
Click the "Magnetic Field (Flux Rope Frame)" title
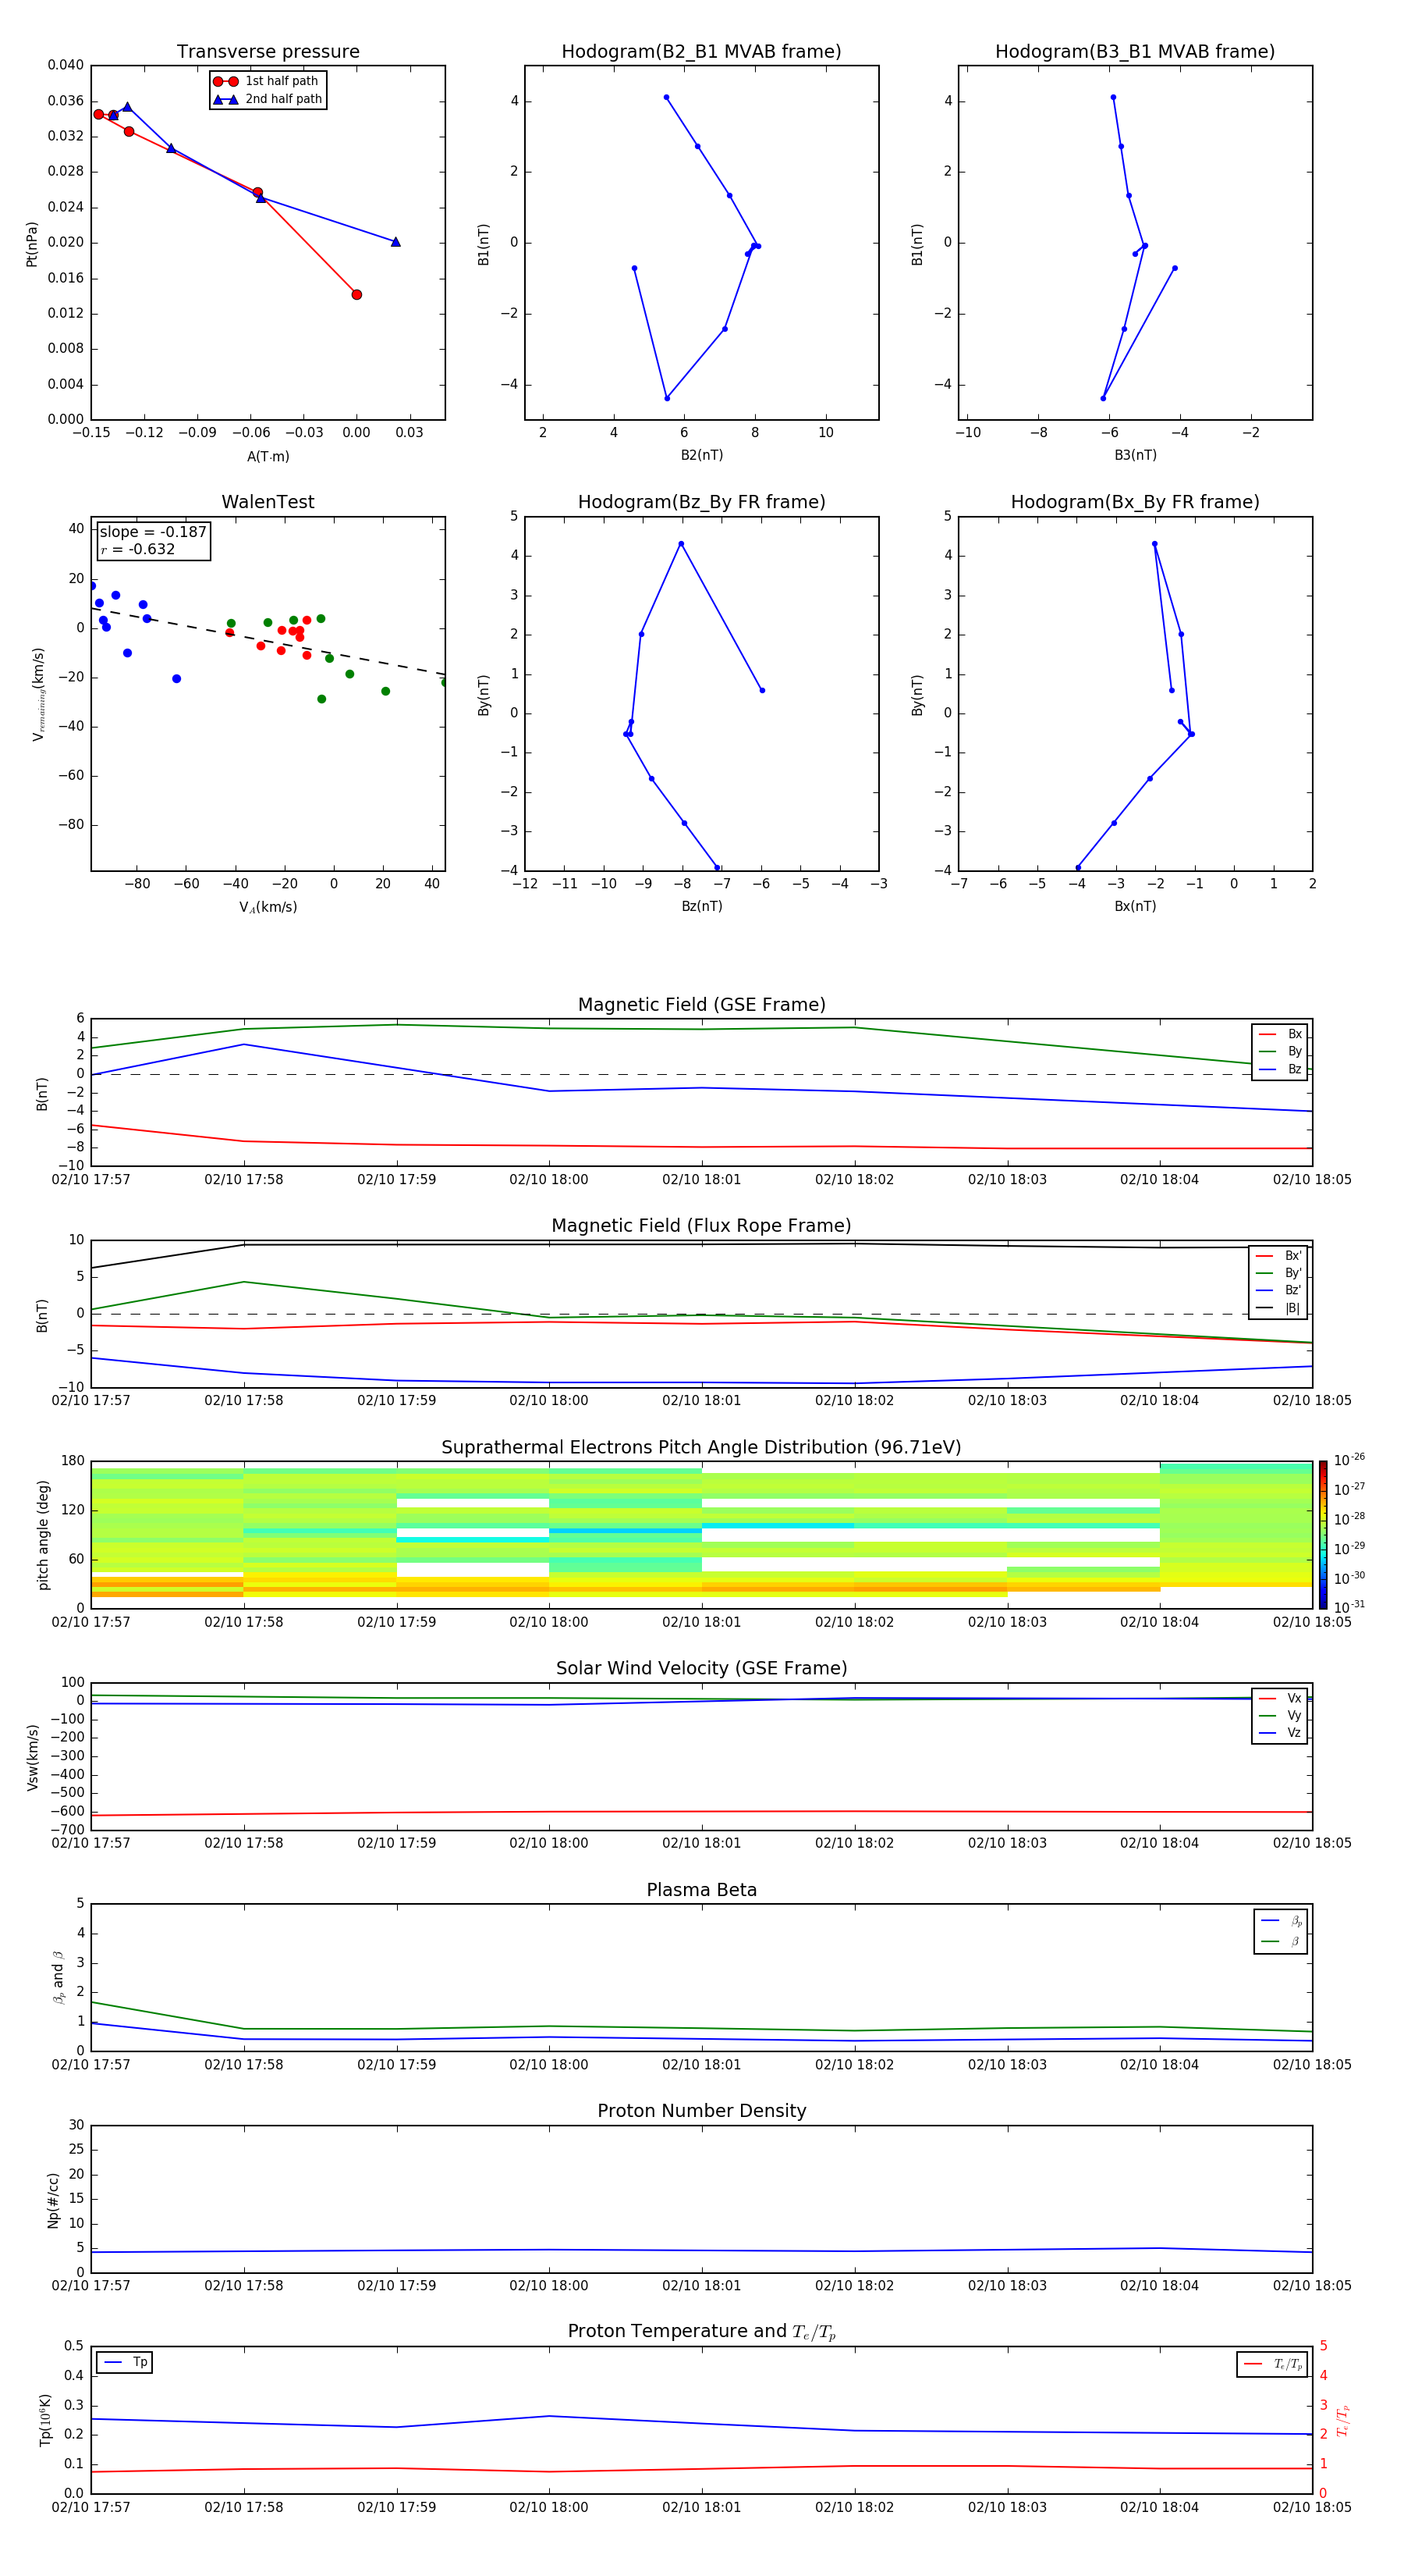click(x=701, y=1226)
